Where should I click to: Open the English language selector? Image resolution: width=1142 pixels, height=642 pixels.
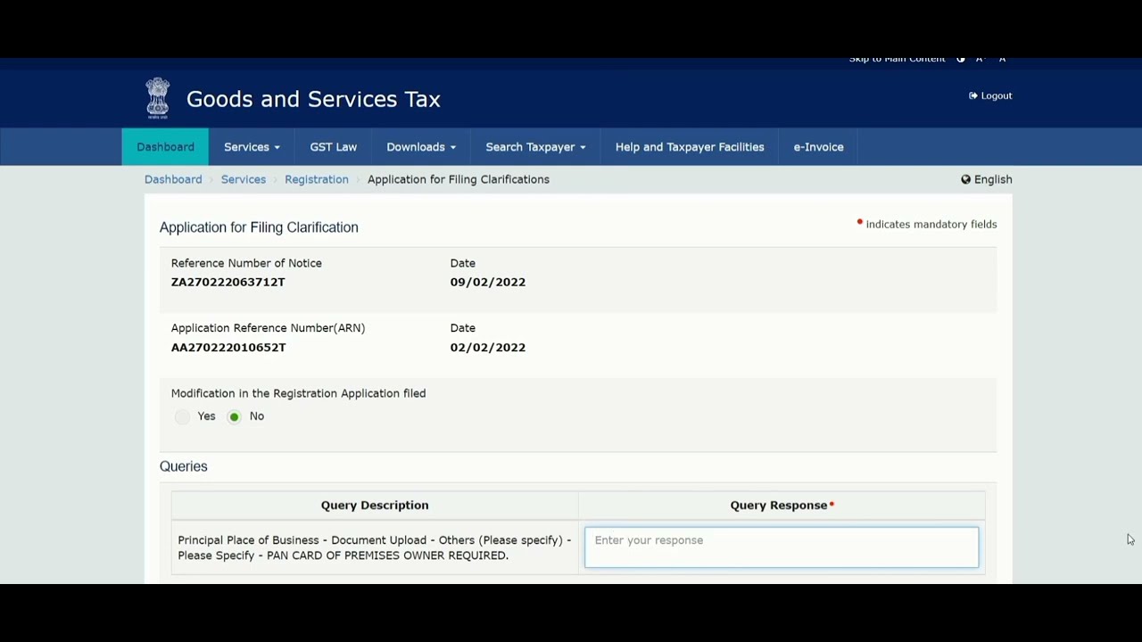click(987, 179)
